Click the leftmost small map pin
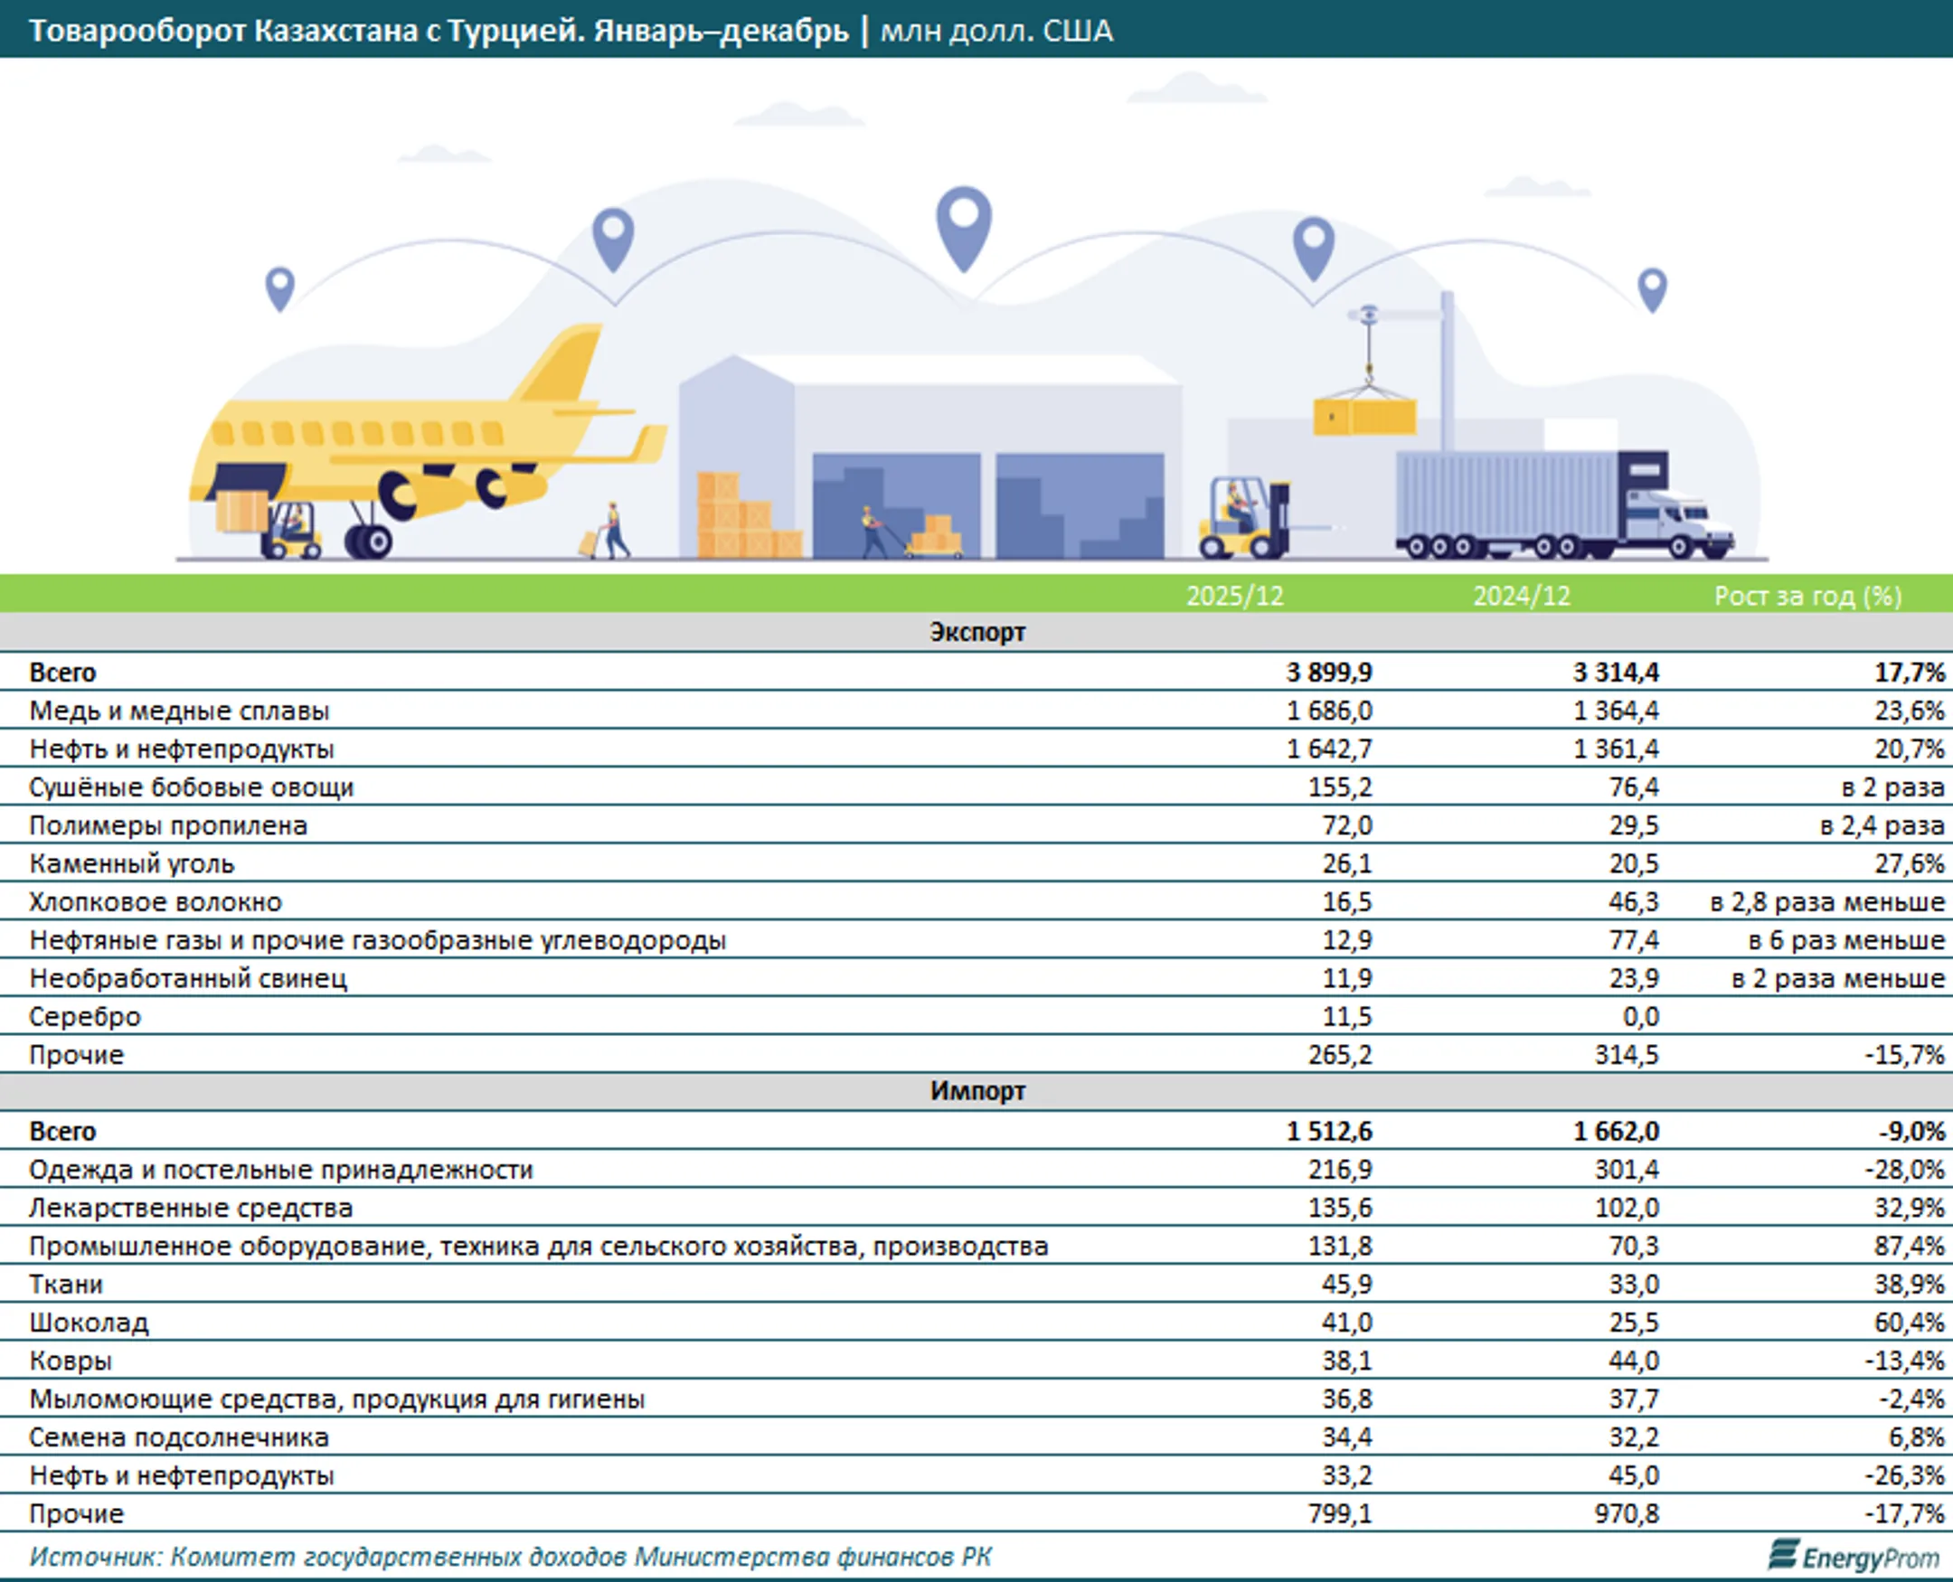This screenshot has height=1582, width=1953. (x=279, y=289)
